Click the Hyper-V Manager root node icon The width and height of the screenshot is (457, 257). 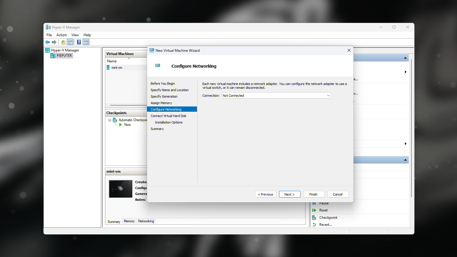tap(47, 50)
